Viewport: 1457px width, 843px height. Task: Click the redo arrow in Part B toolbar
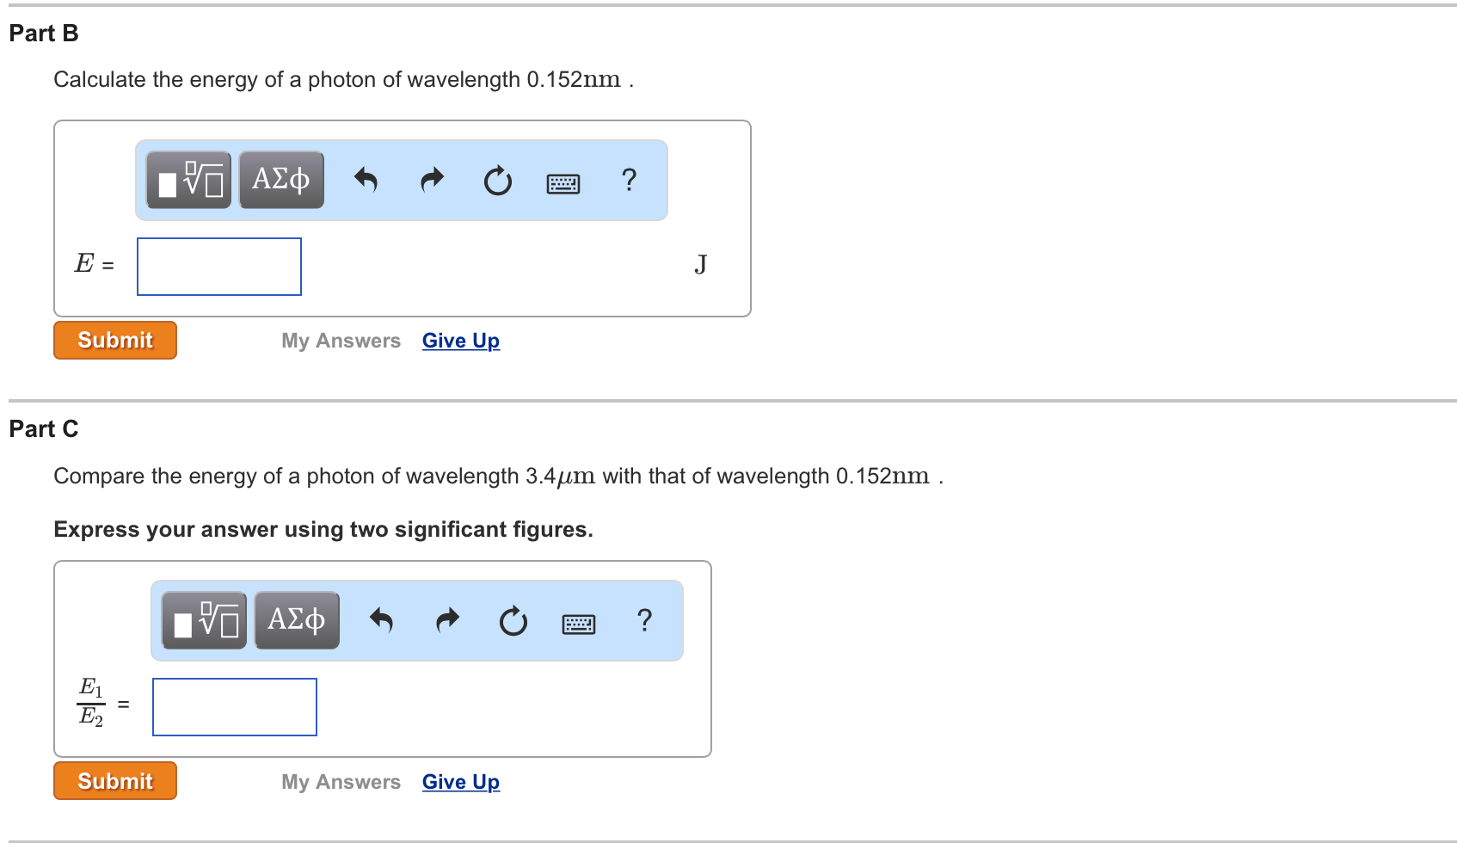(x=432, y=180)
